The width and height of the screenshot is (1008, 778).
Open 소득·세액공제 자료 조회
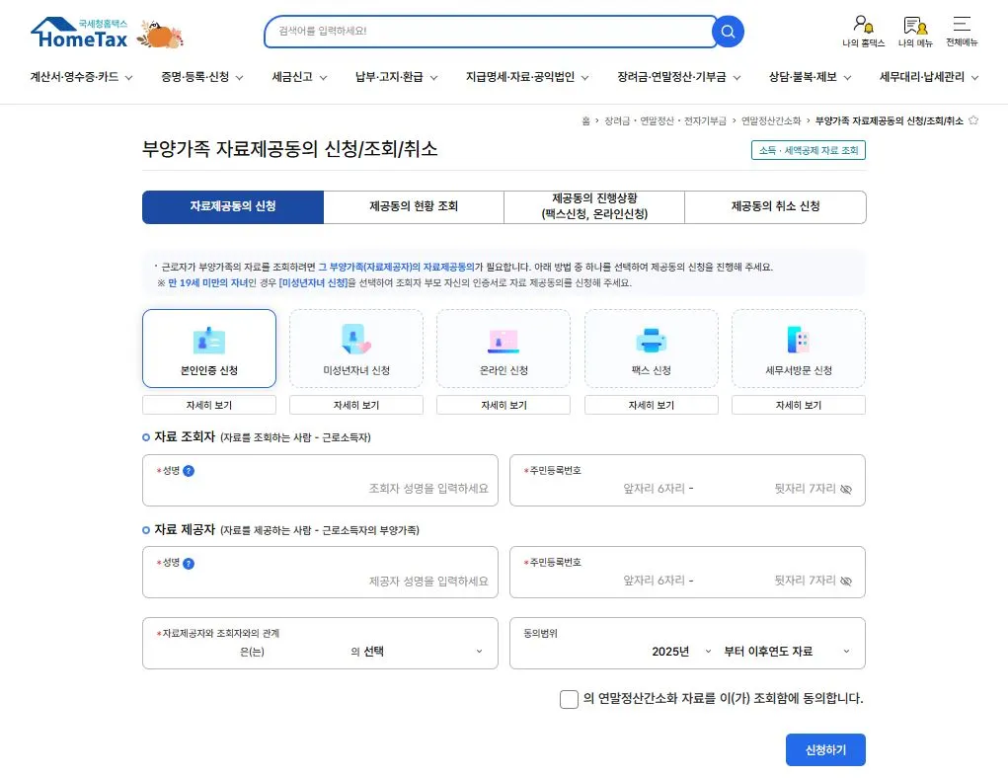coord(807,150)
